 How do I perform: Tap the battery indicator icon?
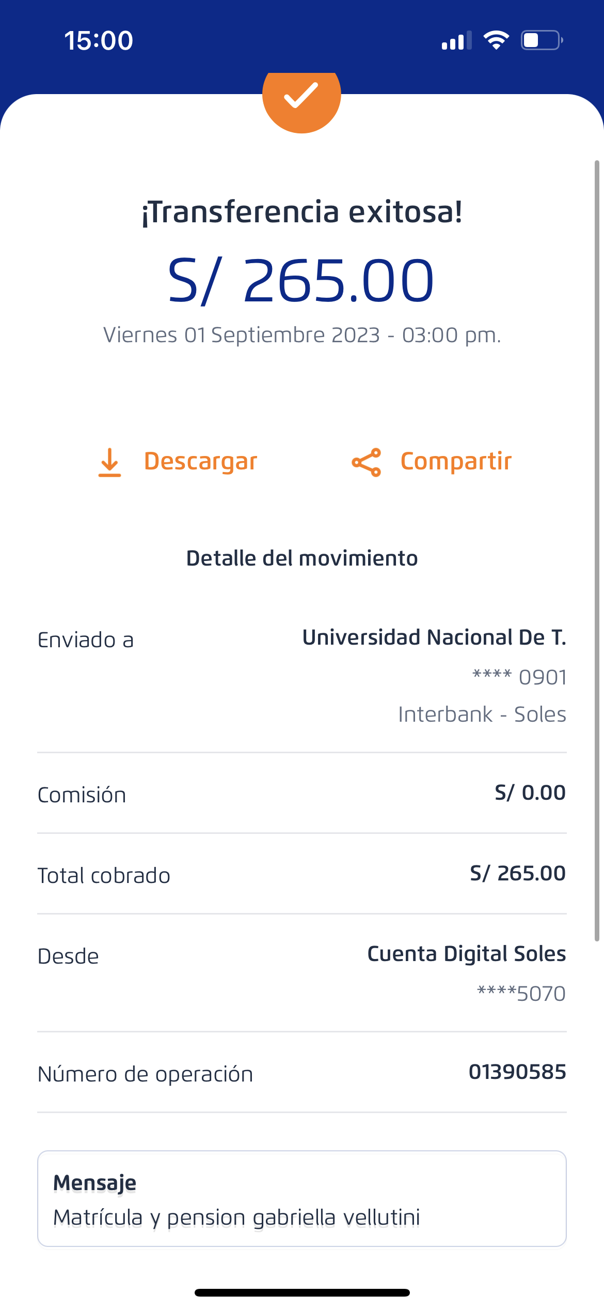pos(542,40)
